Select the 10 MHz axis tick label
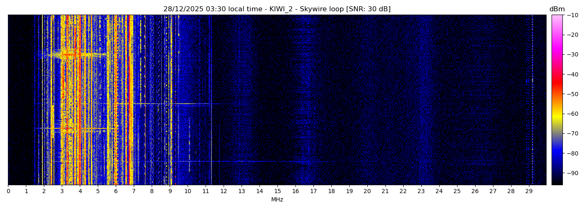 coord(188,191)
